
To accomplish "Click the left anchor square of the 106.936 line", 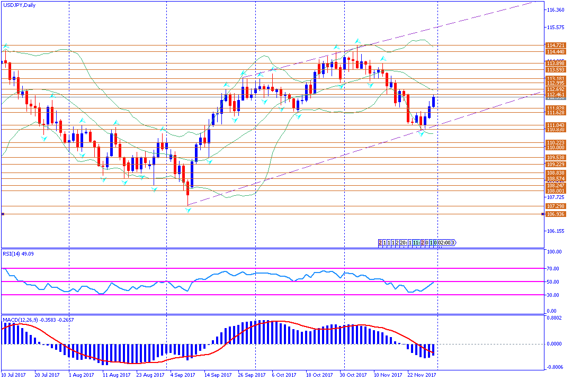I will click(3, 214).
